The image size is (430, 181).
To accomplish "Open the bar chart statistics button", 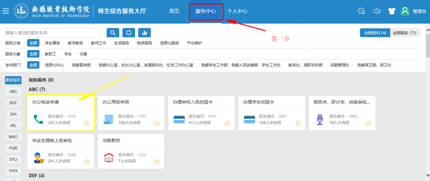I will coord(144,33).
